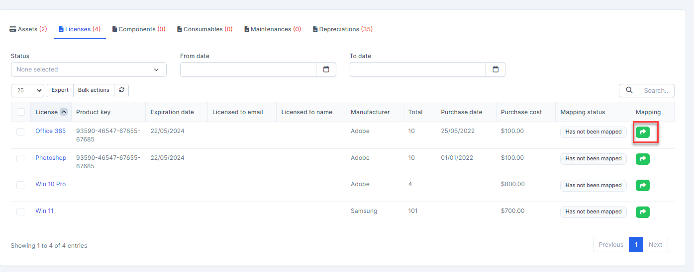Click the mapping arrow icon for Win 10 Pro
The height and width of the screenshot is (272, 694).
coord(643,185)
